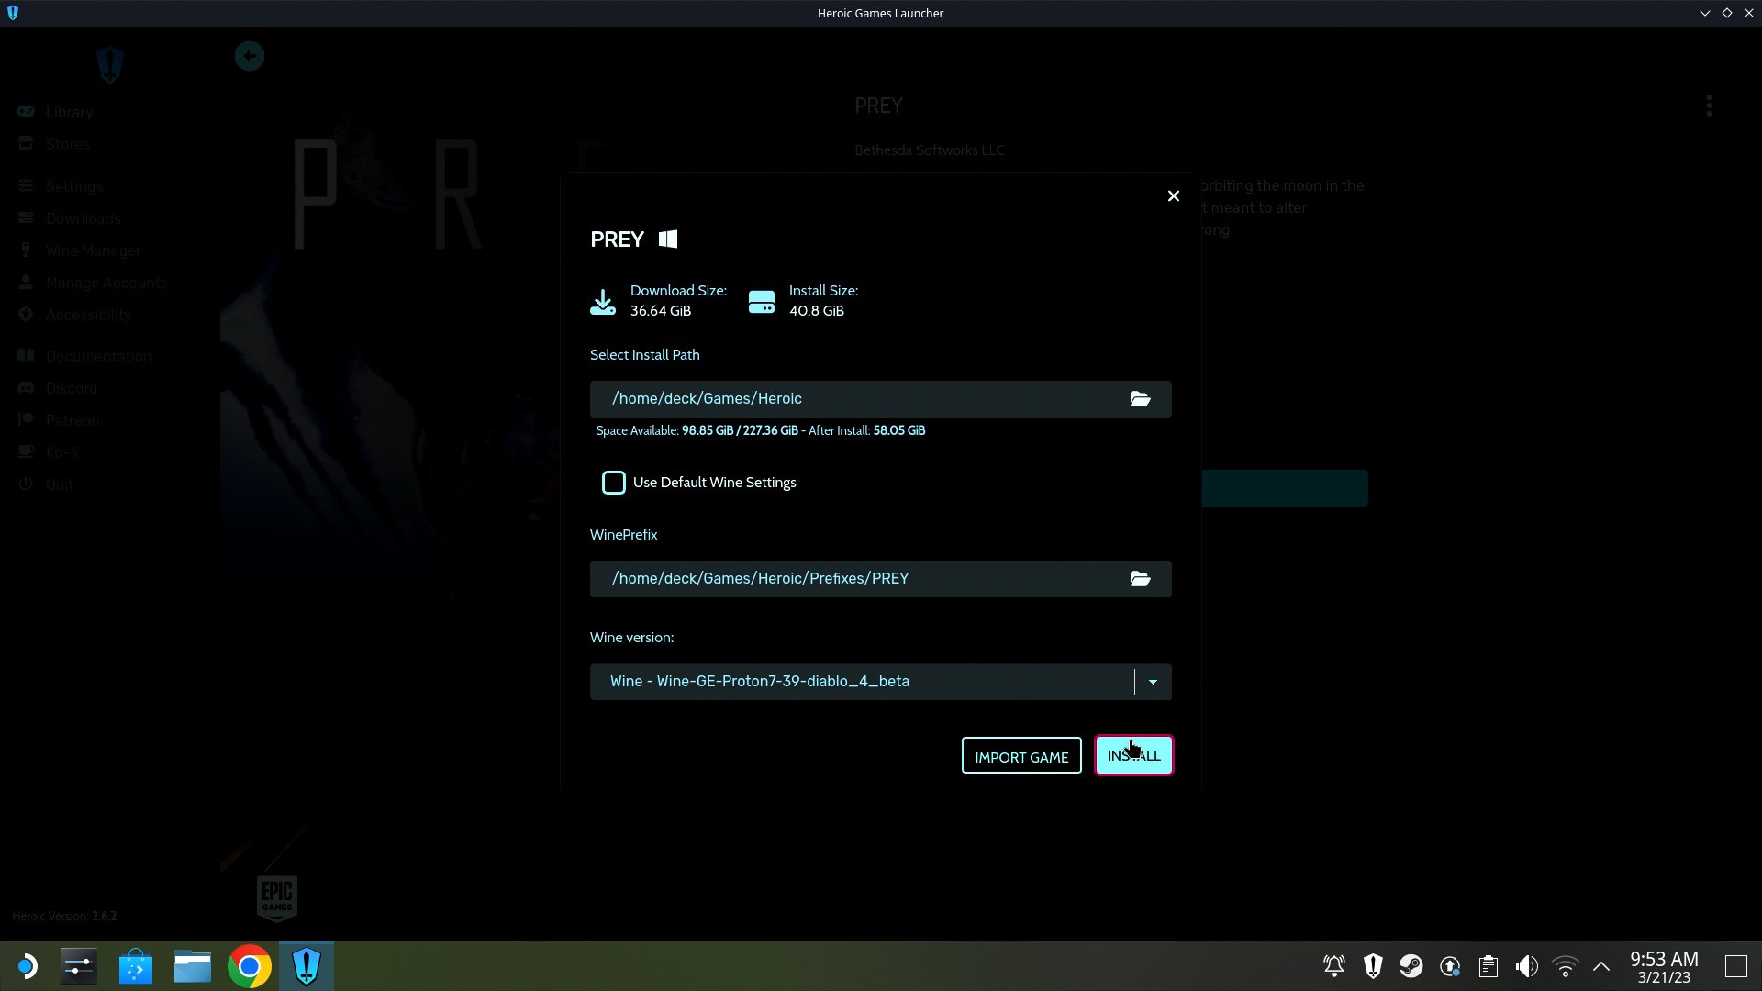Toggle Use Default Wine Settings checkbox

point(614,483)
